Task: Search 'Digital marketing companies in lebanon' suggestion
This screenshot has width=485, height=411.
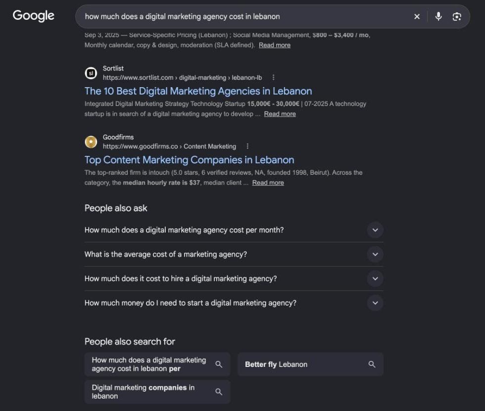Action: point(157,392)
